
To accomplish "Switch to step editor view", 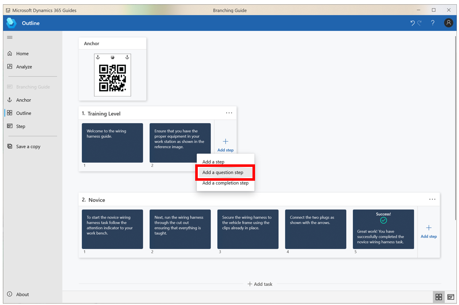I will tap(451, 297).
